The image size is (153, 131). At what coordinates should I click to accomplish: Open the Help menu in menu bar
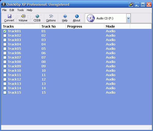pos(30,10)
